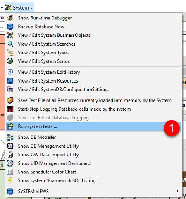Viewport: 186px width, 199px height.
Task: Click the magnifier icon for System Searches
Action: [10, 44]
